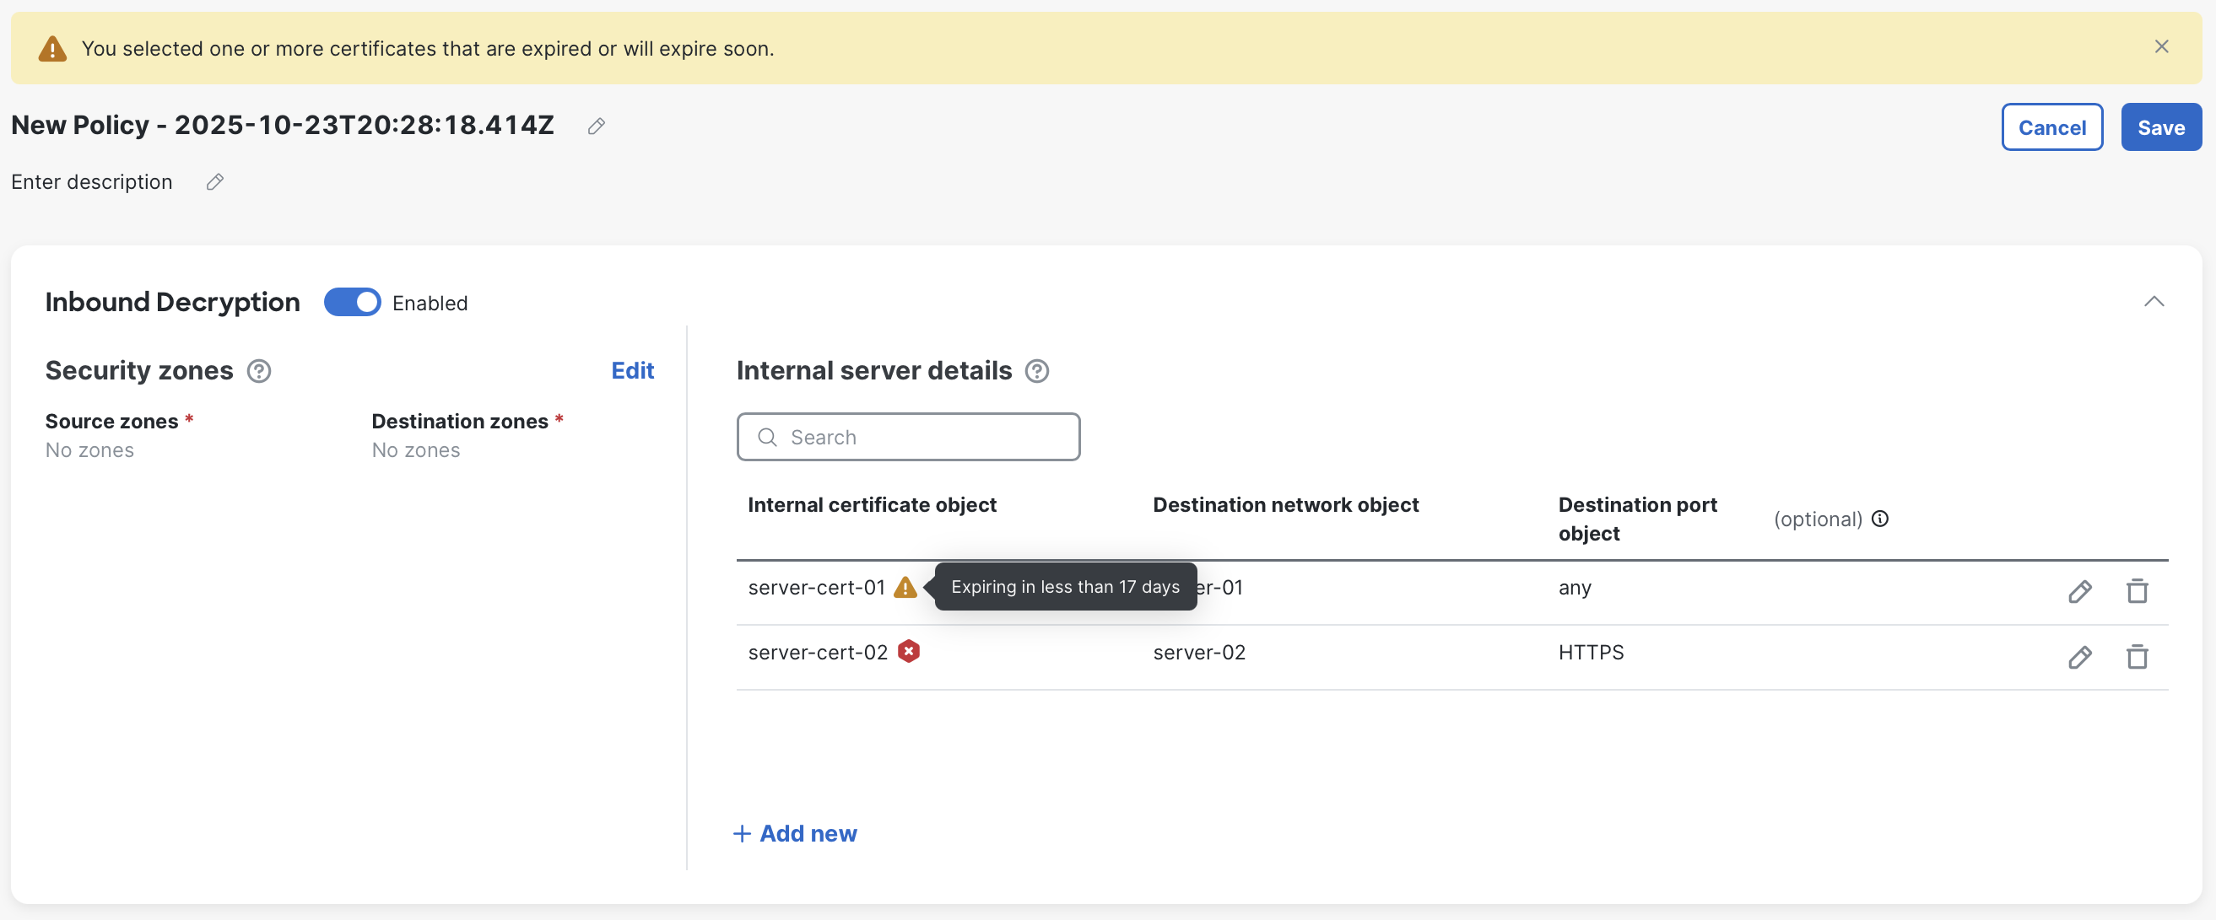Edit the policy name with the pencil icon
The image size is (2216, 920).
click(596, 126)
